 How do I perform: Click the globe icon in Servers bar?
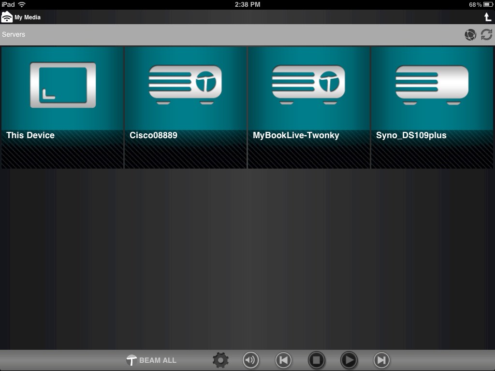click(x=470, y=35)
